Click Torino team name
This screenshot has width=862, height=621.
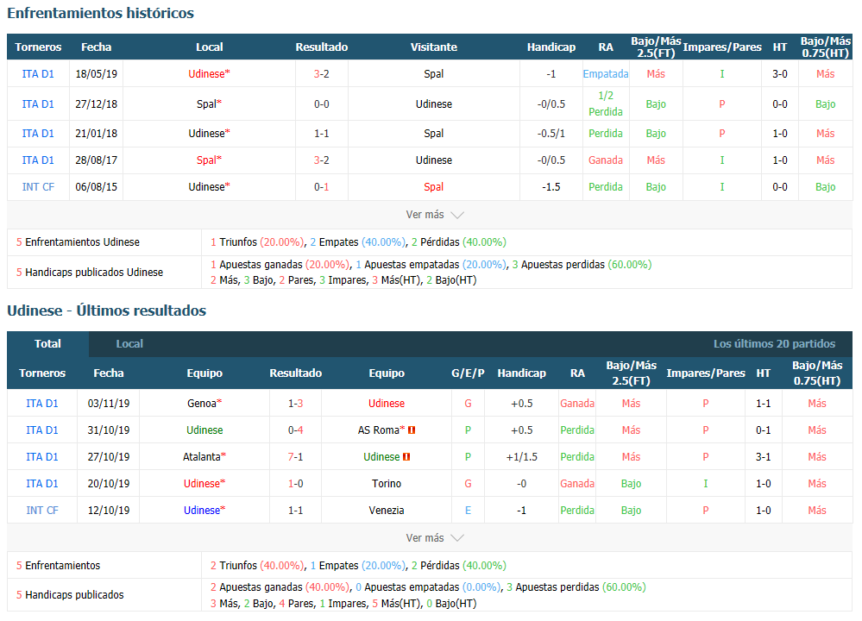(x=387, y=484)
